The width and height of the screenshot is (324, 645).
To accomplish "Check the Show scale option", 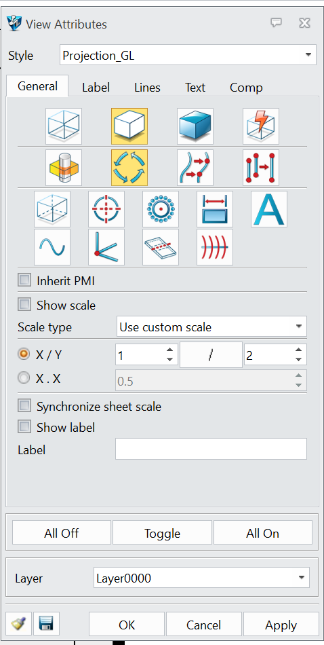I will 24,306.
